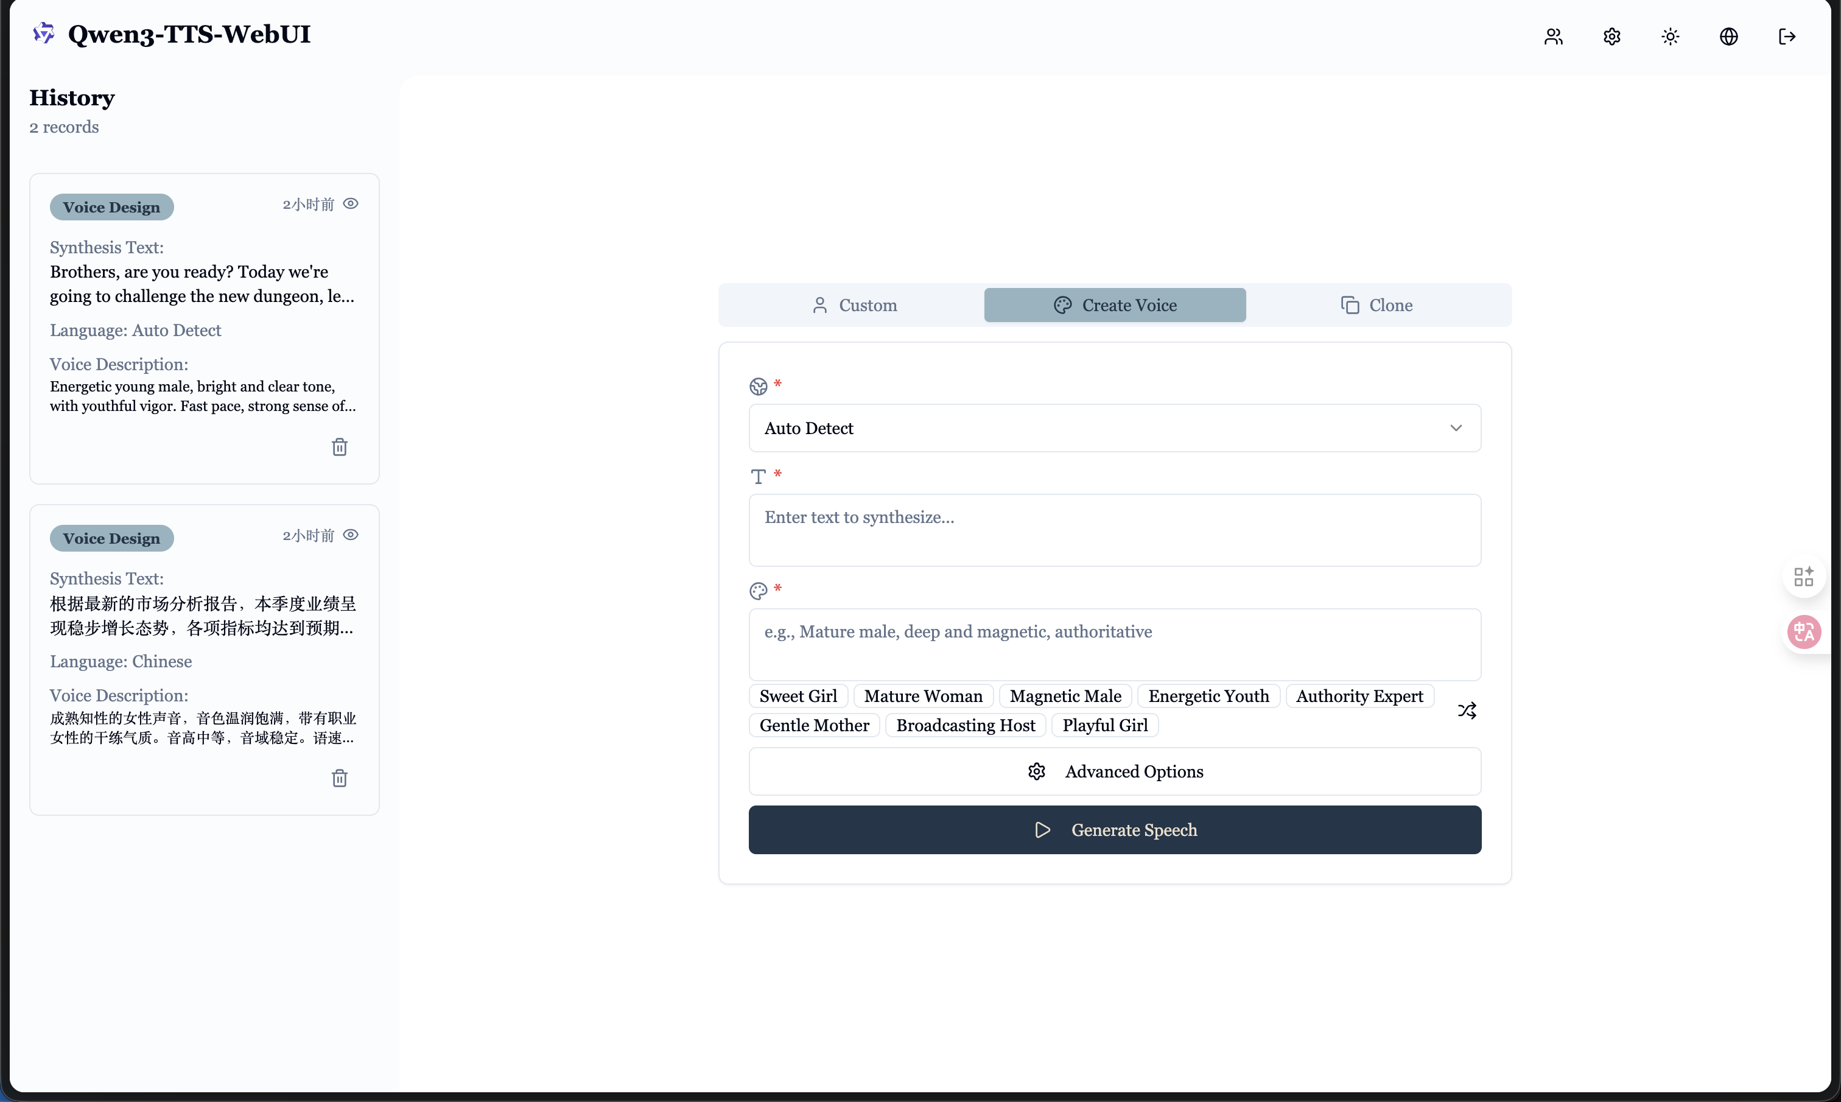Switch to the Clone tab

(x=1376, y=305)
